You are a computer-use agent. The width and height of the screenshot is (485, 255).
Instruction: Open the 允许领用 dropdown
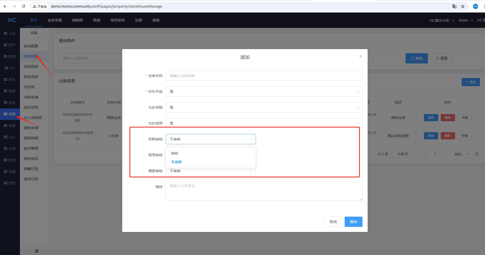click(x=264, y=123)
